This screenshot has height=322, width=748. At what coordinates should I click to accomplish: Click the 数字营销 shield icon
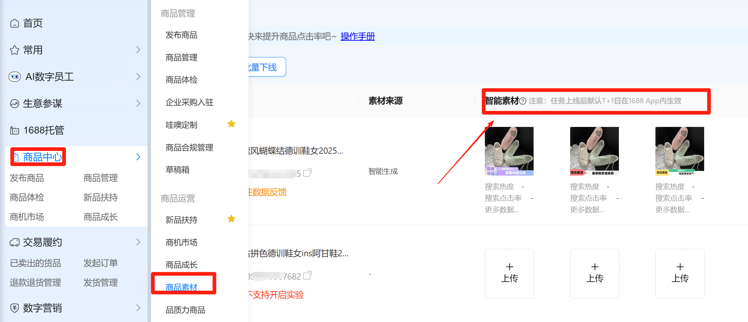(15, 308)
